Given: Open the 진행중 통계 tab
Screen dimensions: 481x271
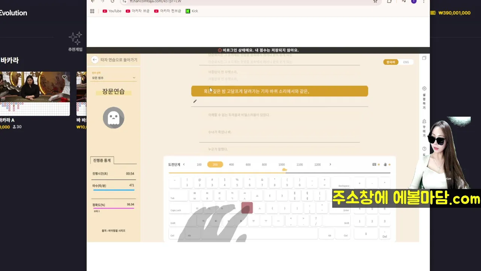Looking at the screenshot, I should click(102, 160).
